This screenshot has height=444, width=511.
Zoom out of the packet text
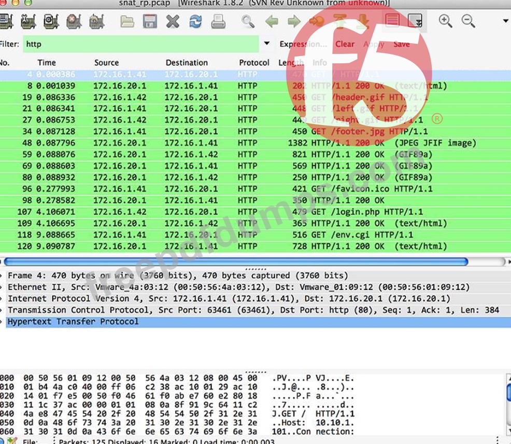[469, 21]
